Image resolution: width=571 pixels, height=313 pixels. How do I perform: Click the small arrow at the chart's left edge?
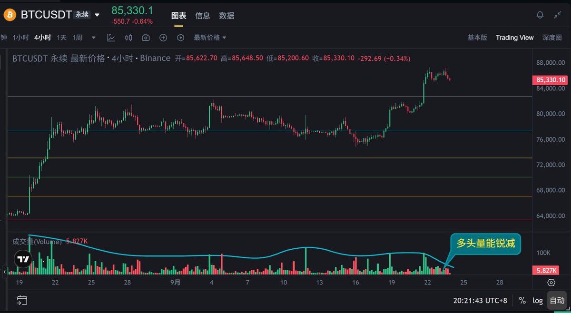5,272
